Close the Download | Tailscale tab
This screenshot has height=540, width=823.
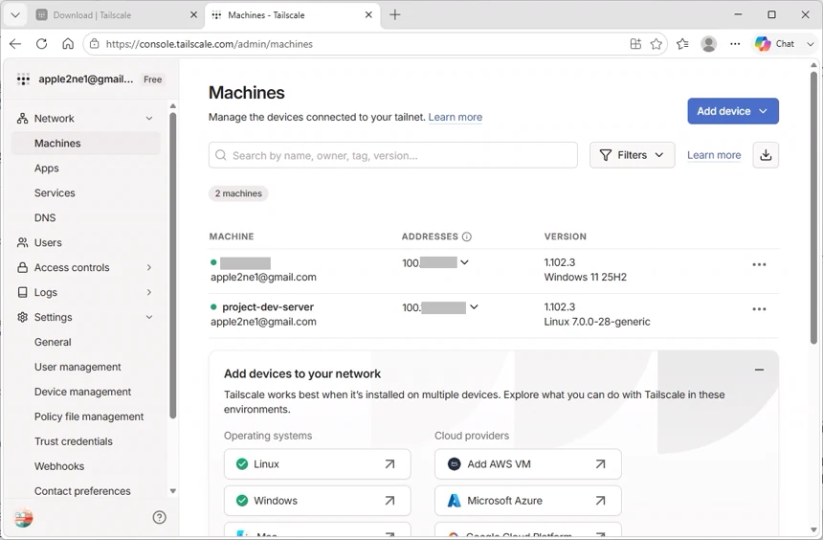click(x=193, y=14)
